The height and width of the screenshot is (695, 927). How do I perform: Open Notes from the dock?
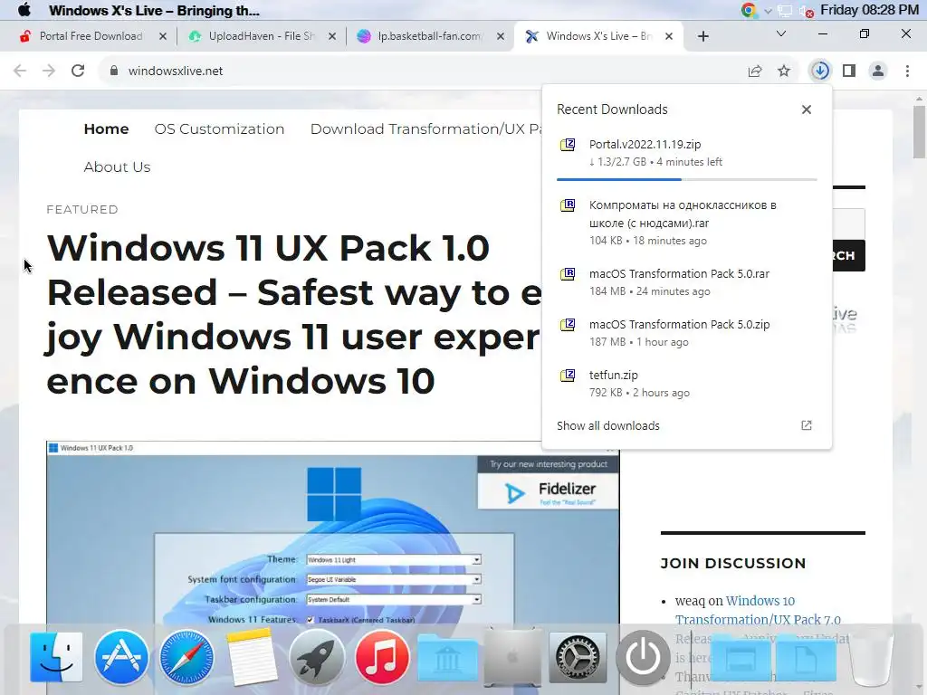click(252, 657)
